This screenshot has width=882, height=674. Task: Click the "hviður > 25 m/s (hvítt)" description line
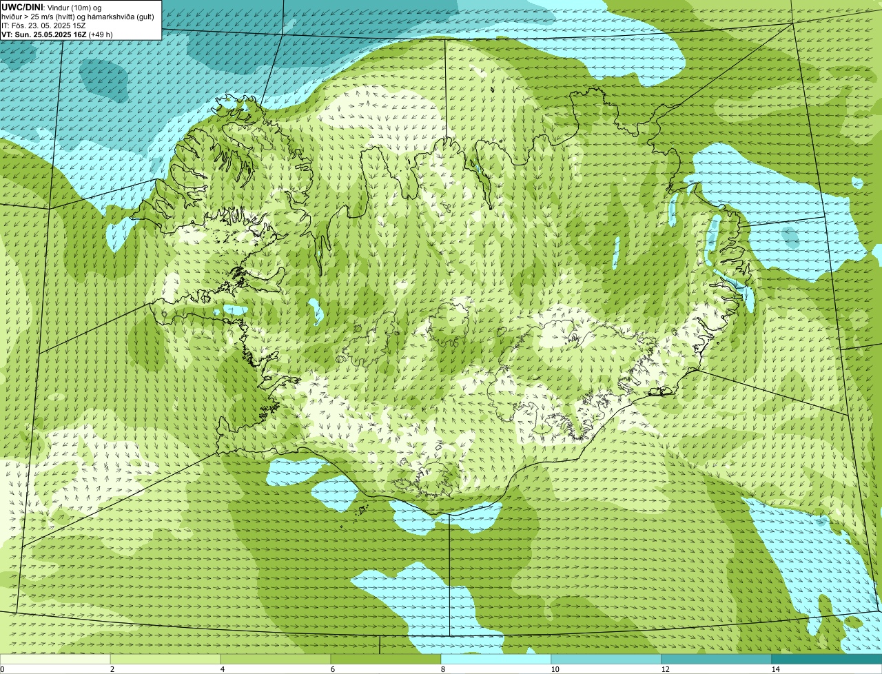tap(78, 16)
